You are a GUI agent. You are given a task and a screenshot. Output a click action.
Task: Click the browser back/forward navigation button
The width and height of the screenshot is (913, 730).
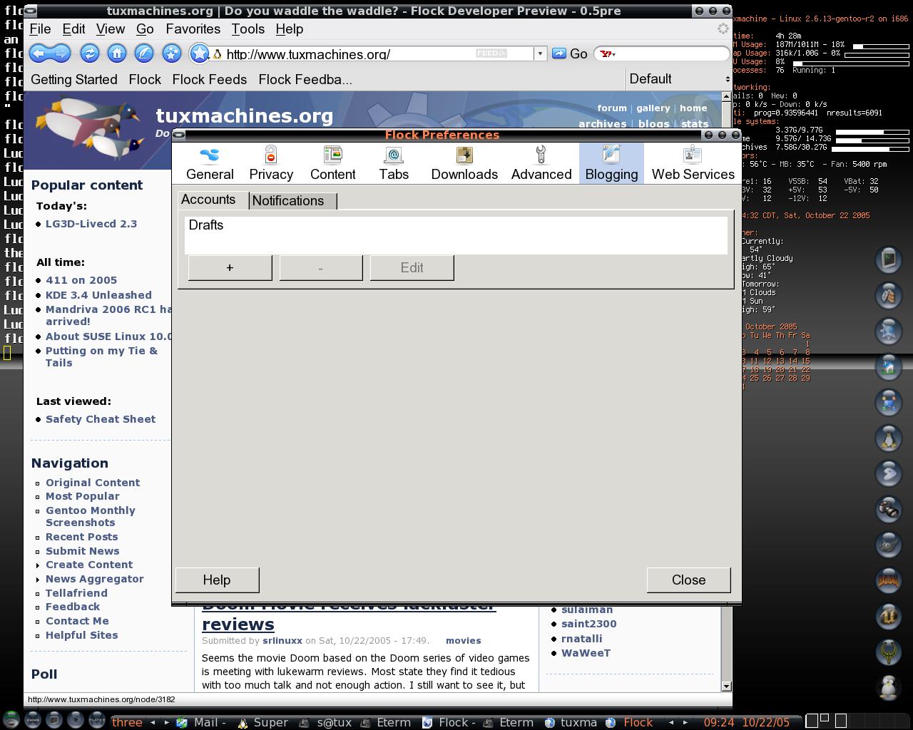point(50,53)
